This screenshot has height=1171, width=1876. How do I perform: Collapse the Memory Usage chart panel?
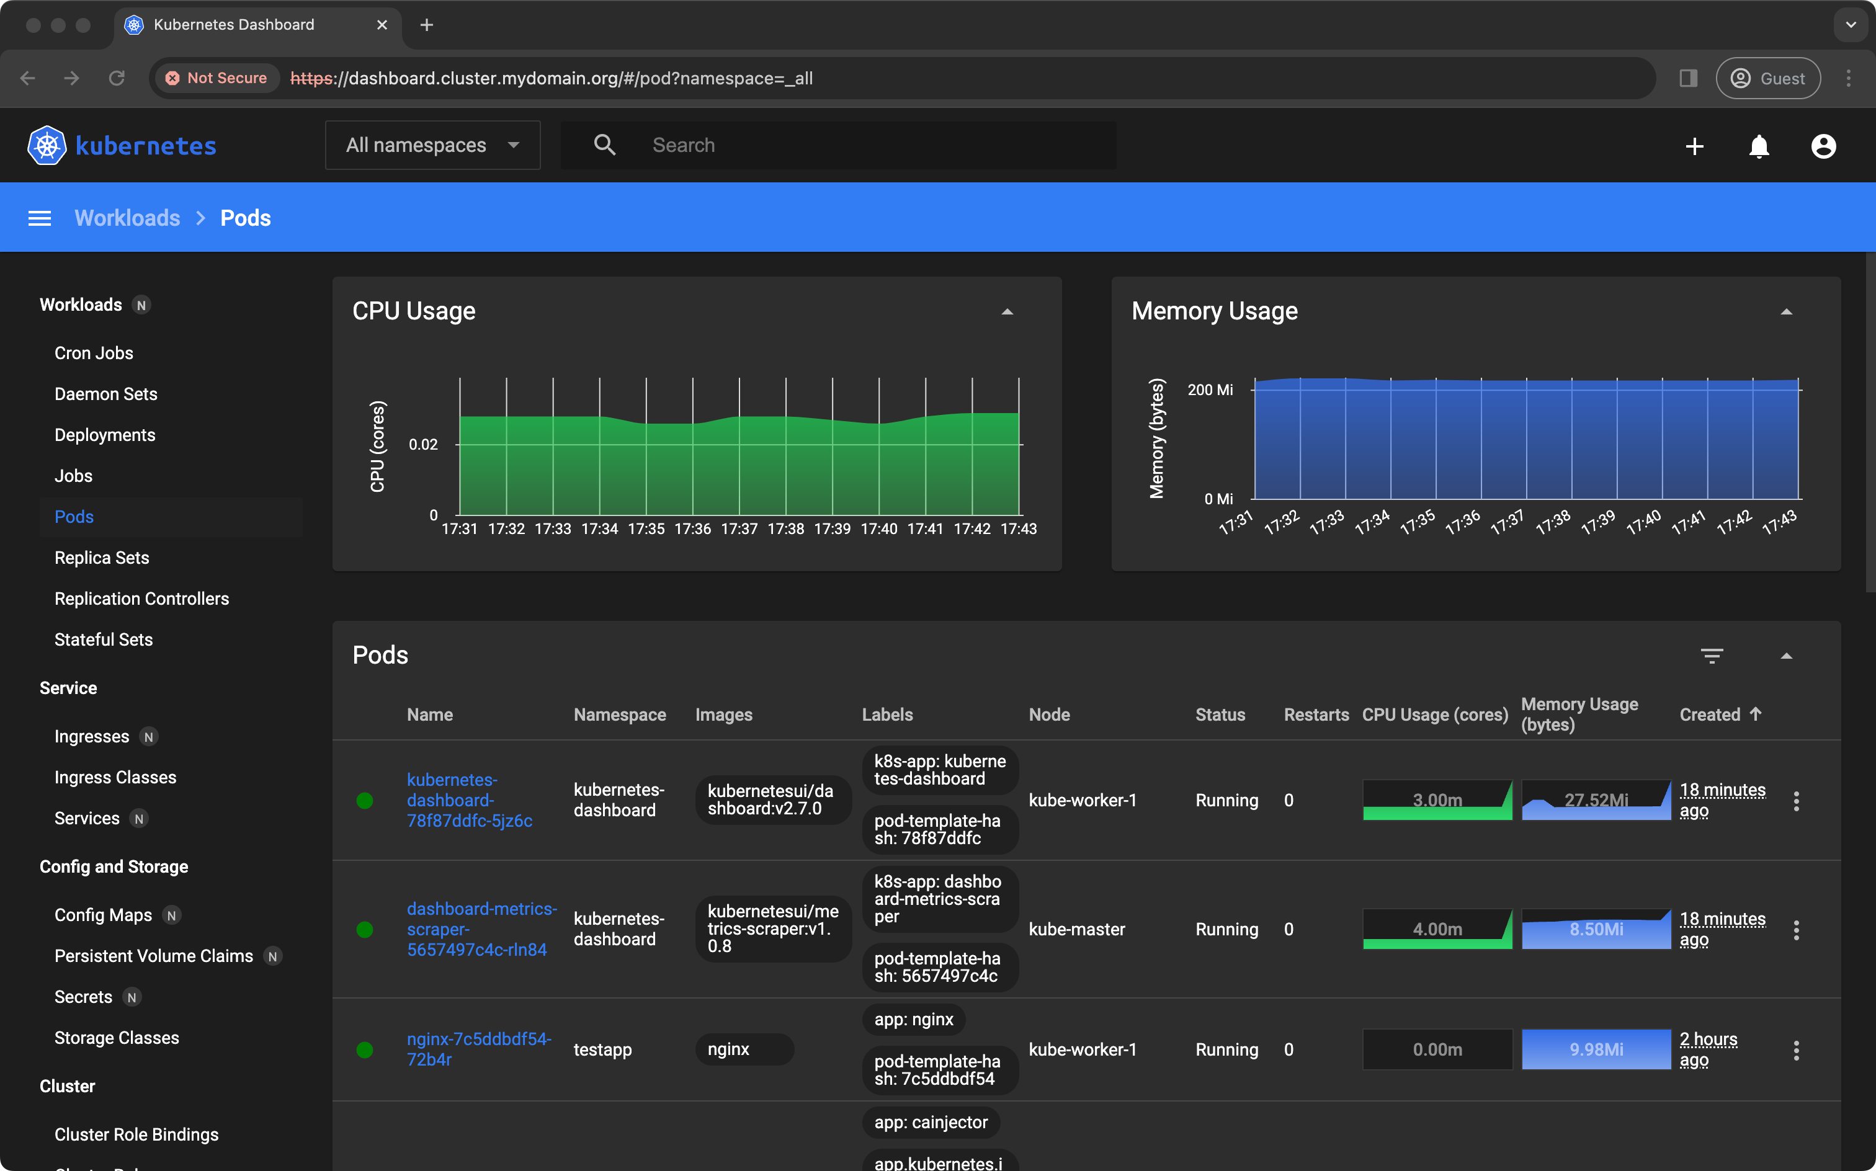click(1787, 311)
